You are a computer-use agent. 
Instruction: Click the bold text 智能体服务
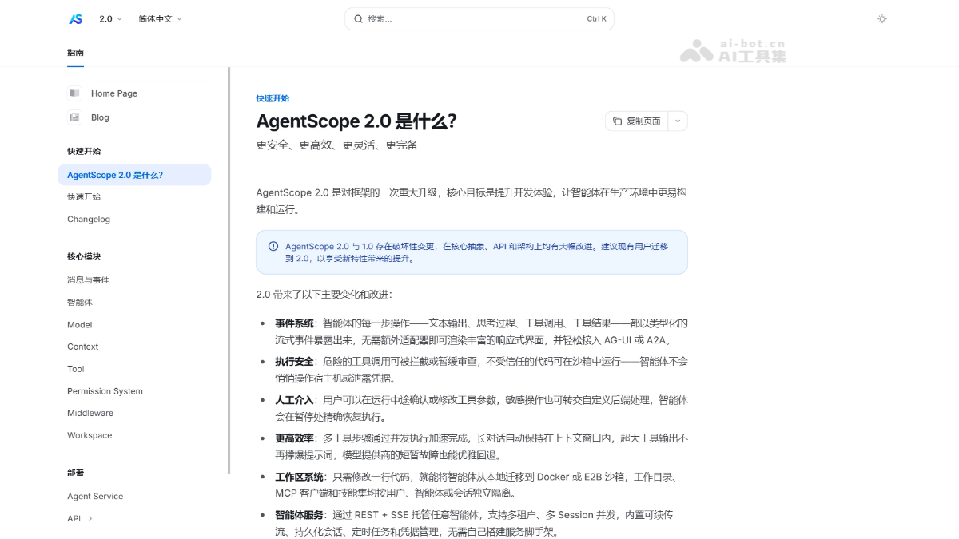[299, 515]
